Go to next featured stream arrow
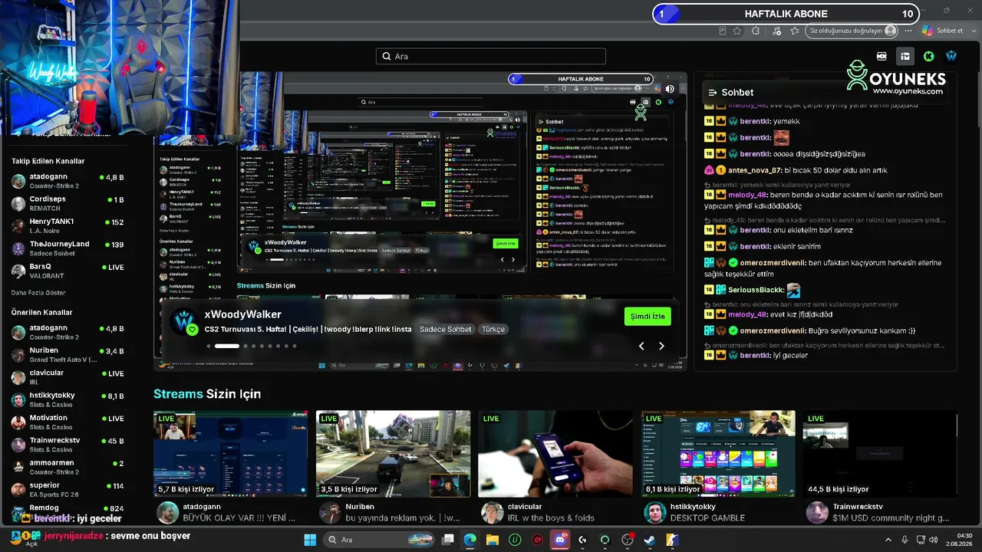The height and width of the screenshot is (552, 982). (661, 346)
